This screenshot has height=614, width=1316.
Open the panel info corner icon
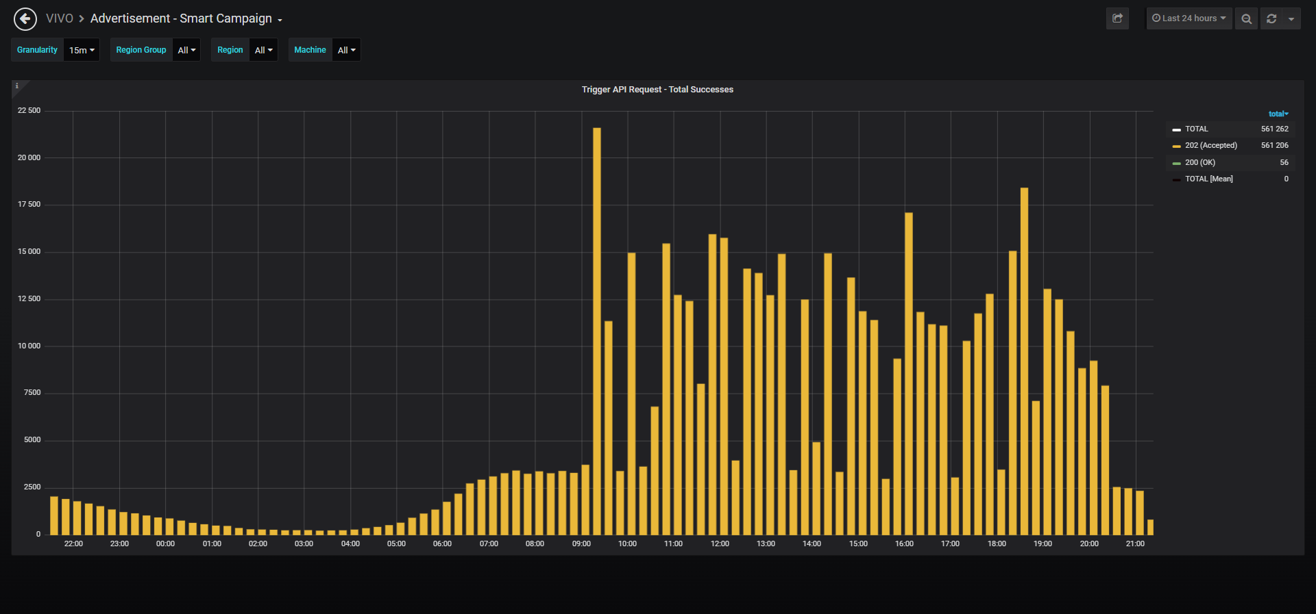click(17, 86)
